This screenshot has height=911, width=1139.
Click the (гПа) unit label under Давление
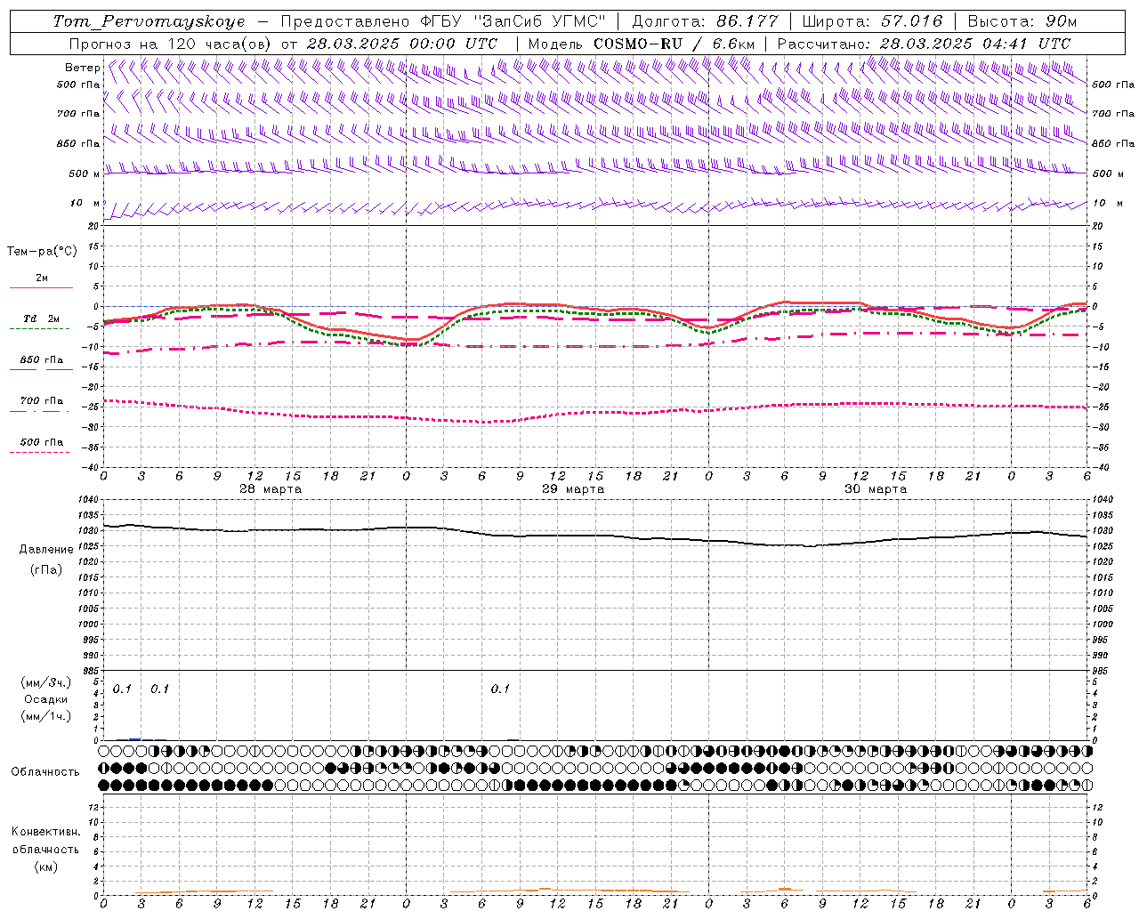click(x=46, y=569)
